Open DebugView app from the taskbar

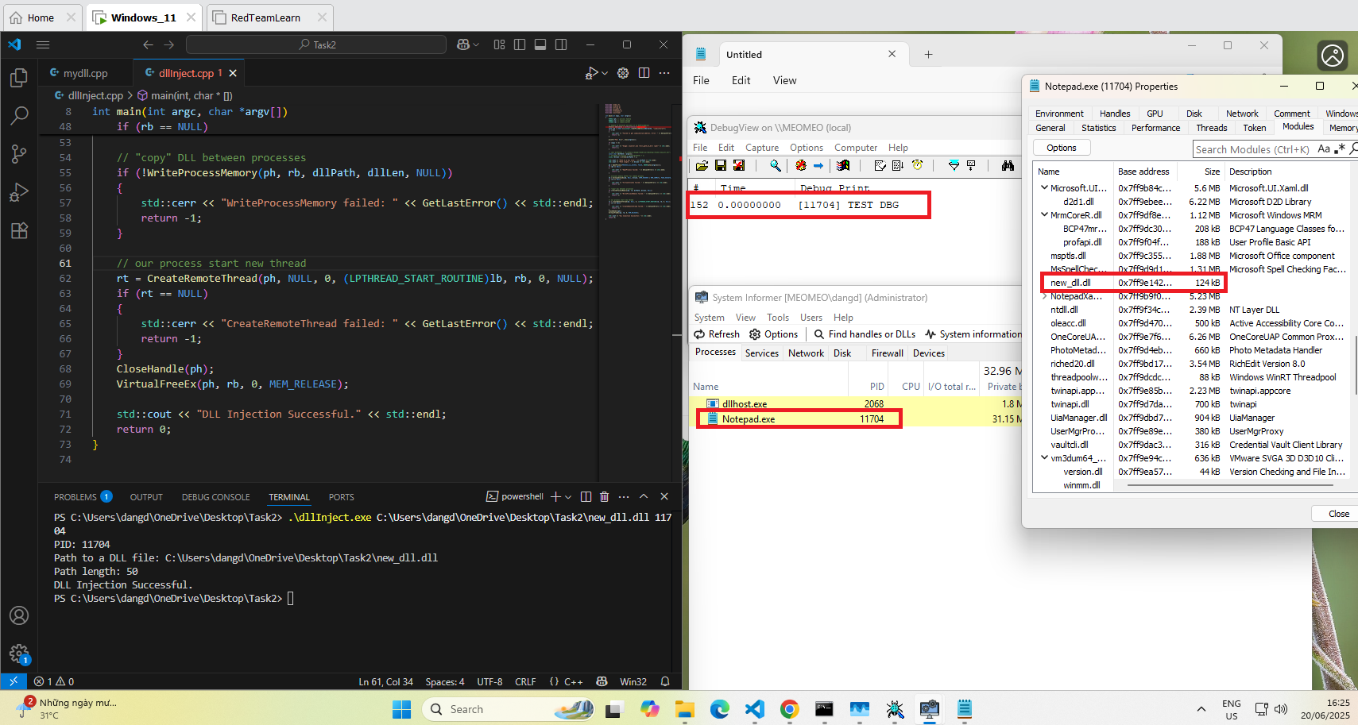click(895, 709)
